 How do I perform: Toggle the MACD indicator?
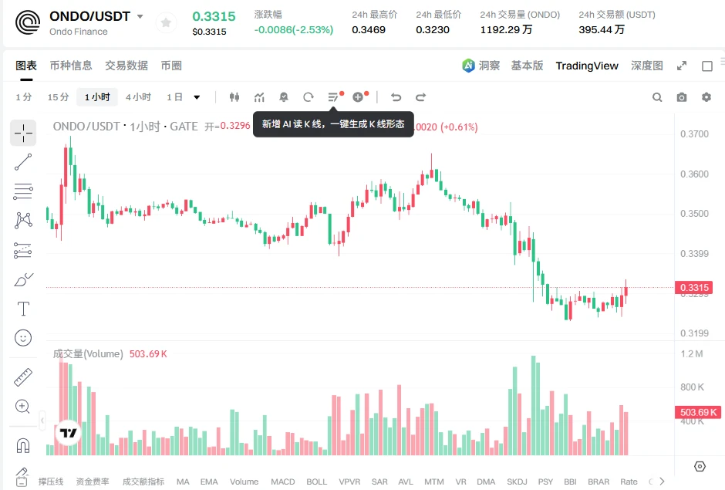(x=283, y=482)
